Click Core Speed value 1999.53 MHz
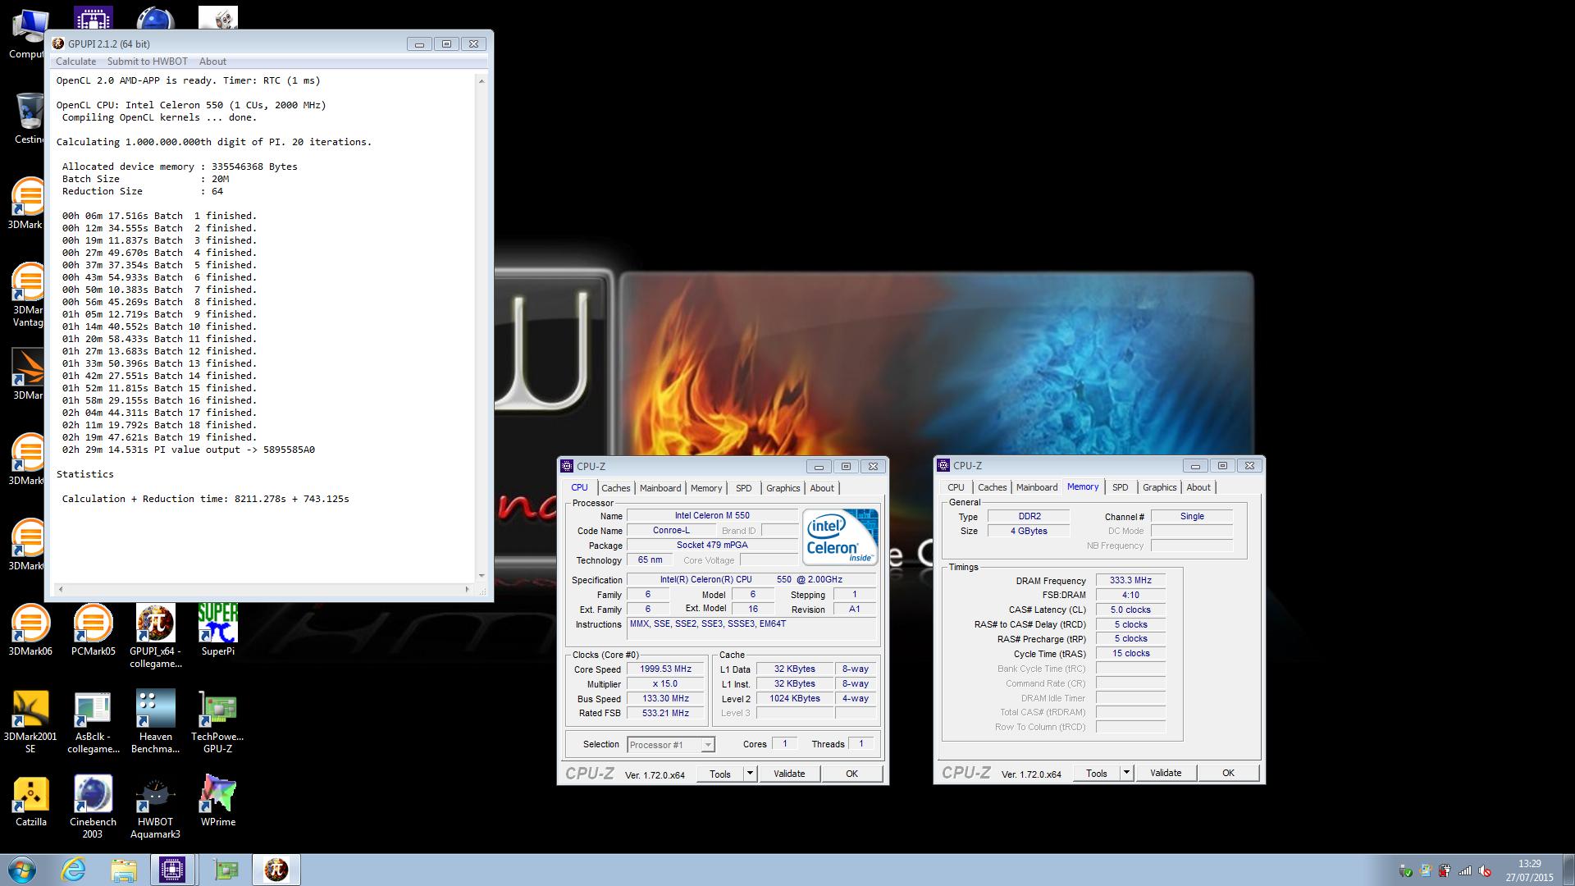 [665, 669]
